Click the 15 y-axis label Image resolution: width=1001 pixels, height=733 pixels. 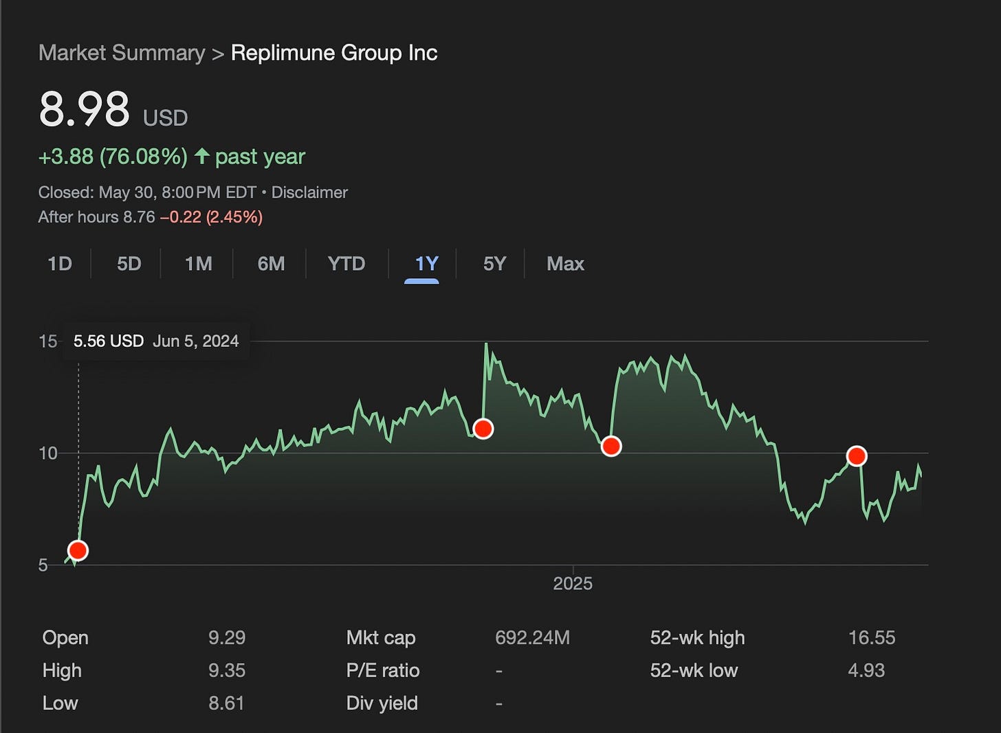click(x=47, y=341)
